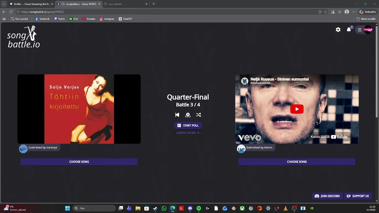Click the coin flip icon under Battle 3/4

click(x=188, y=115)
